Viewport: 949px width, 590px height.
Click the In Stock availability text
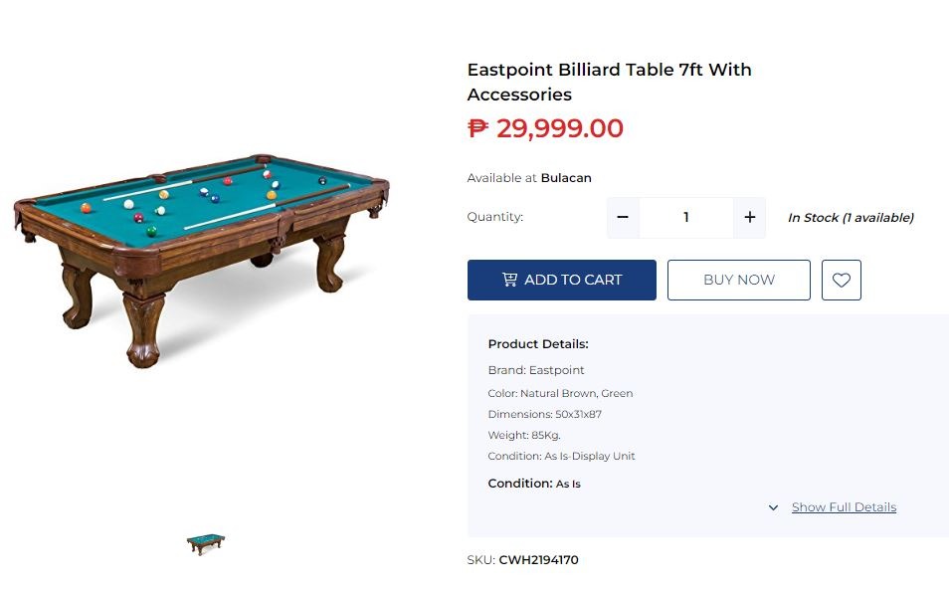pyautogui.click(x=851, y=217)
